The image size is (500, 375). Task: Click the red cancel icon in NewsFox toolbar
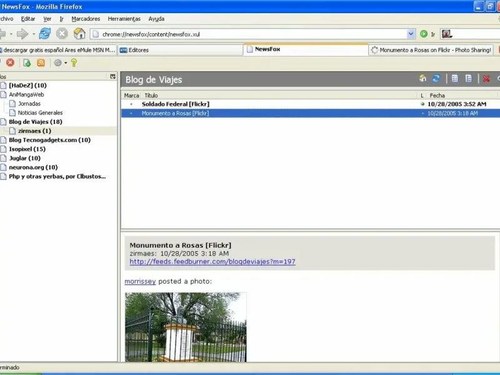point(10,62)
